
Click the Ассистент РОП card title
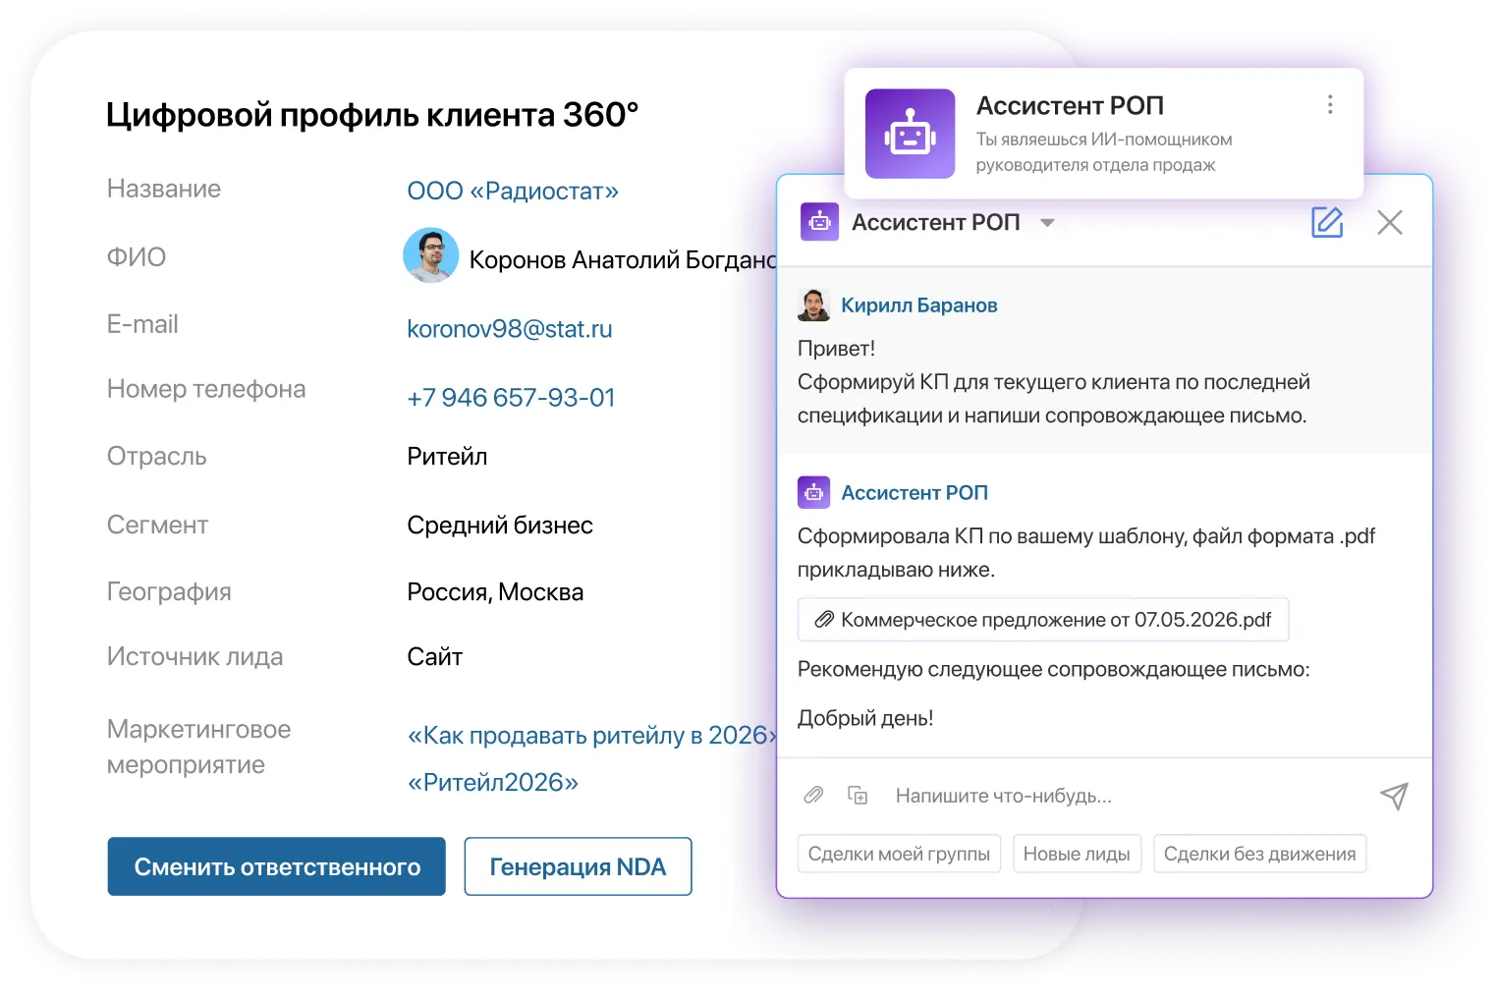(1070, 105)
